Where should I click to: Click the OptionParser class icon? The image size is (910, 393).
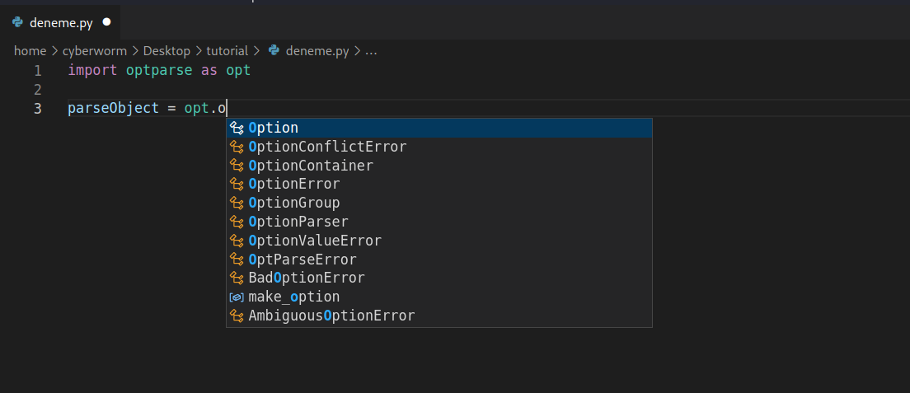point(237,222)
